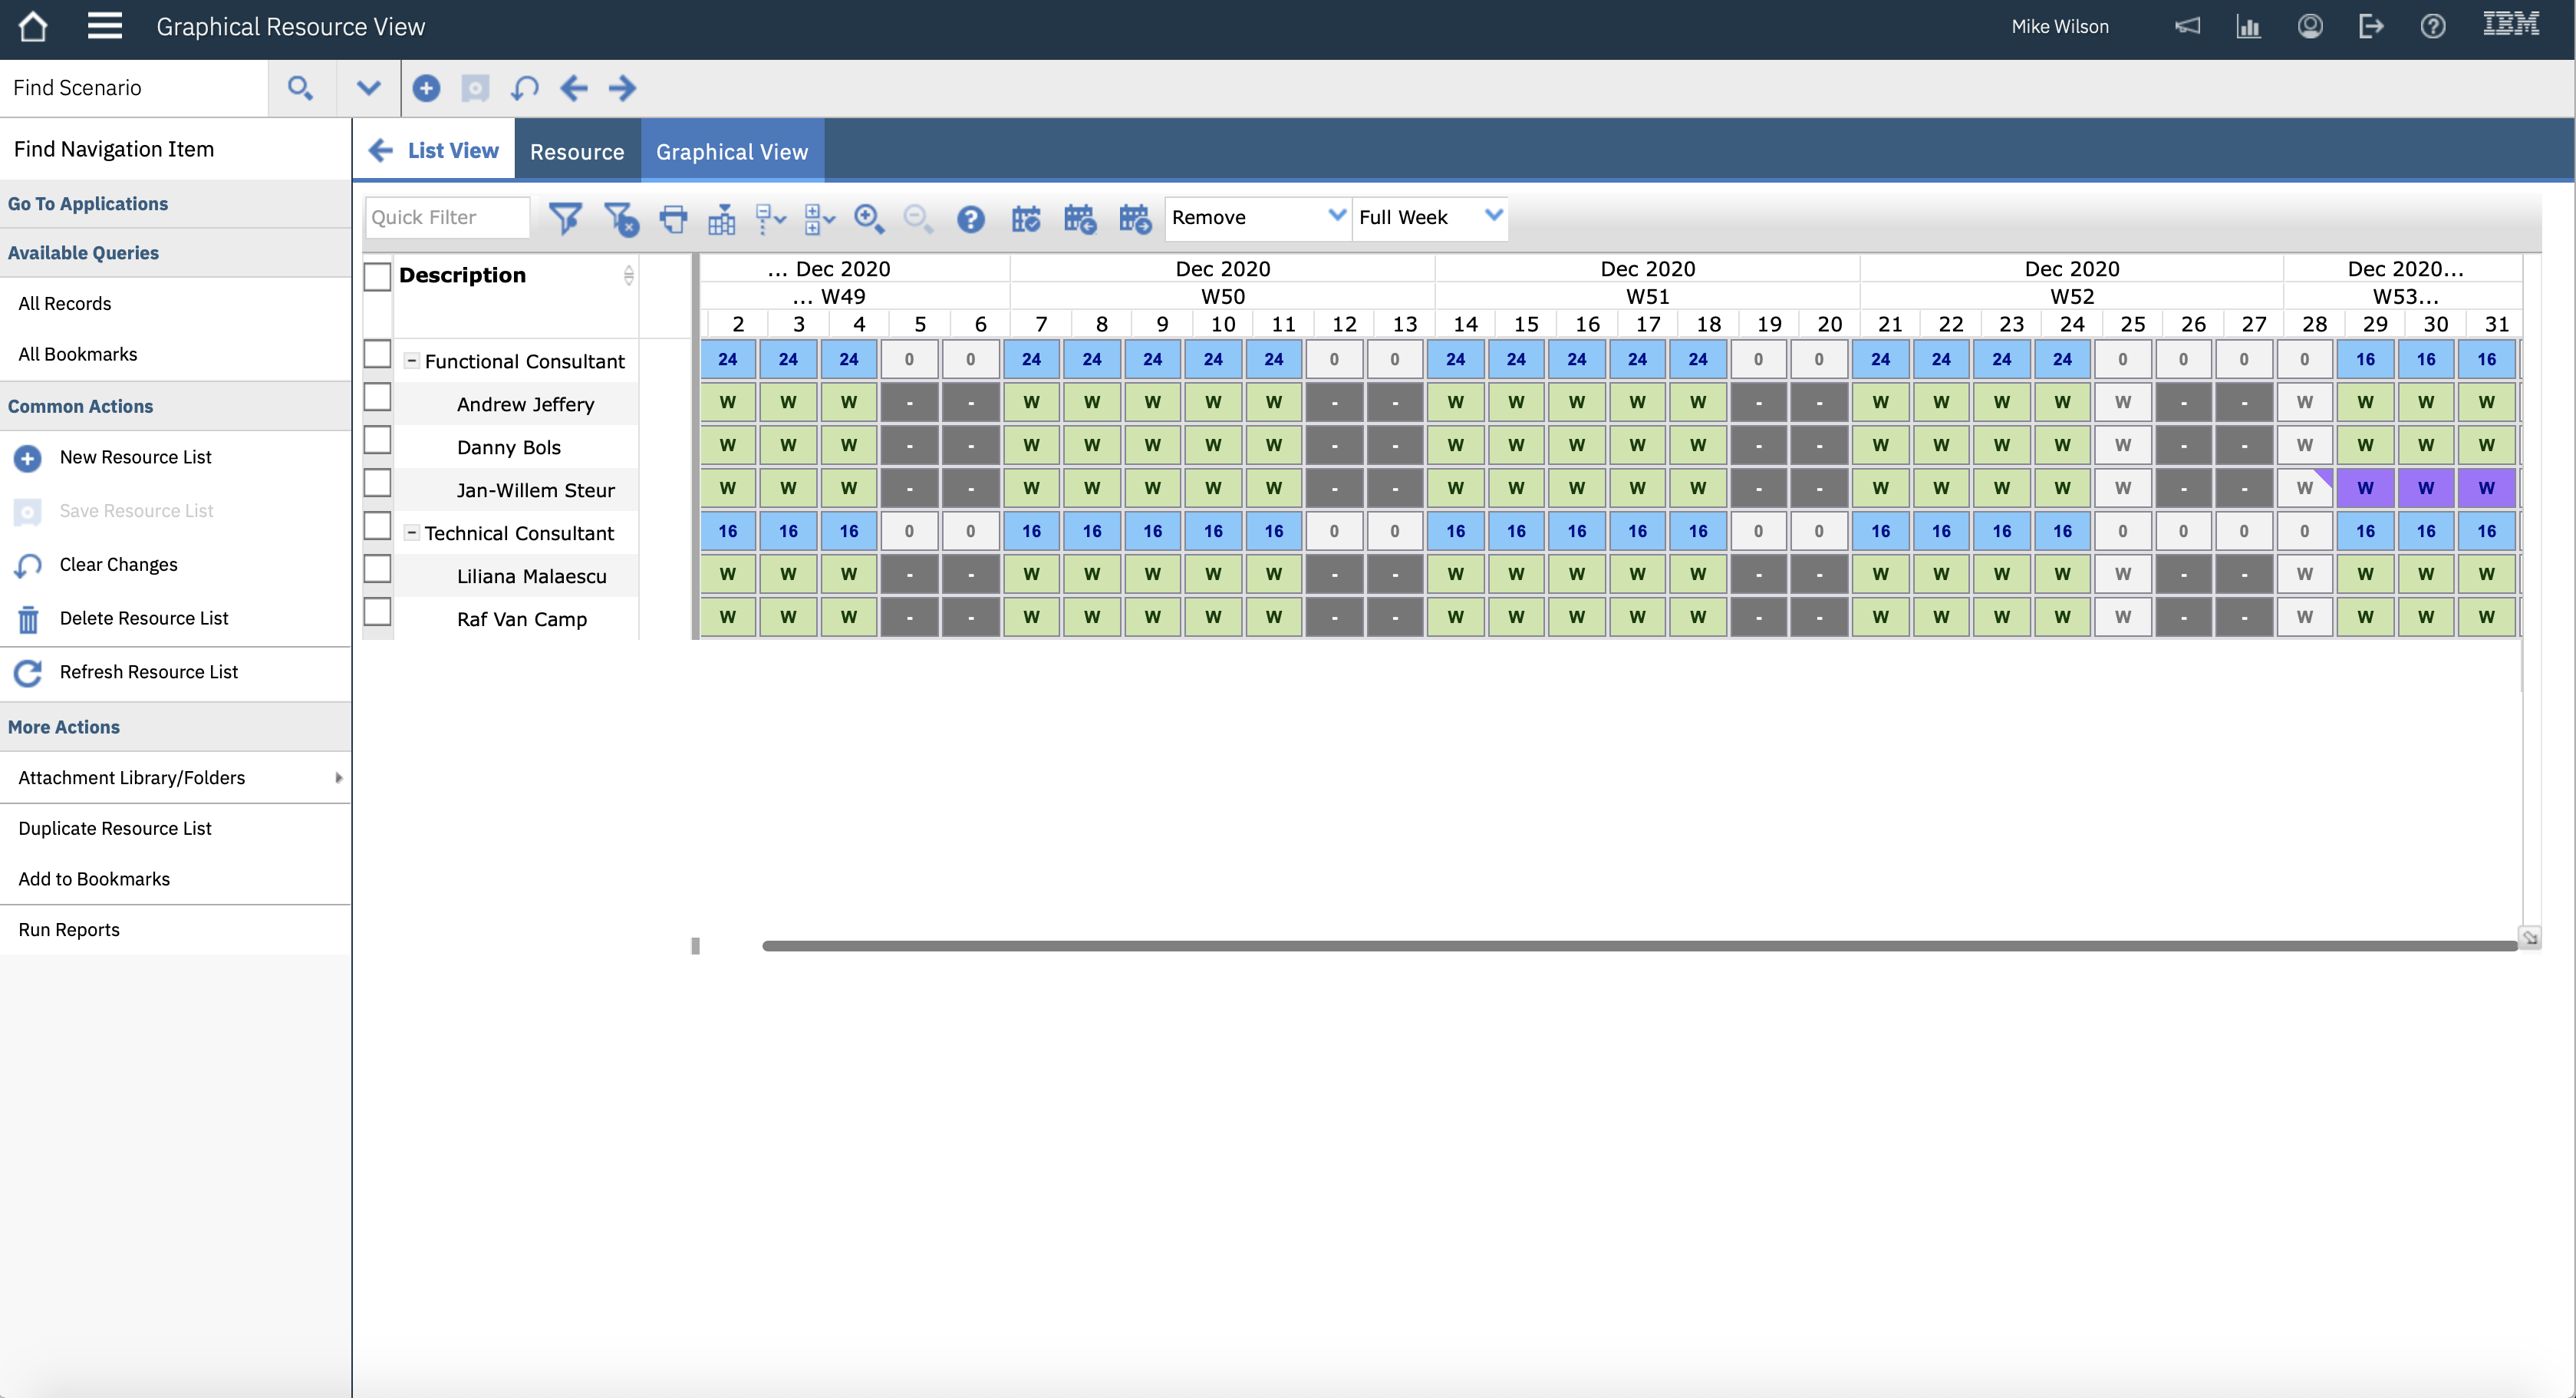This screenshot has height=1398, width=2576.
Task: Click the clear filter icon
Action: [621, 218]
